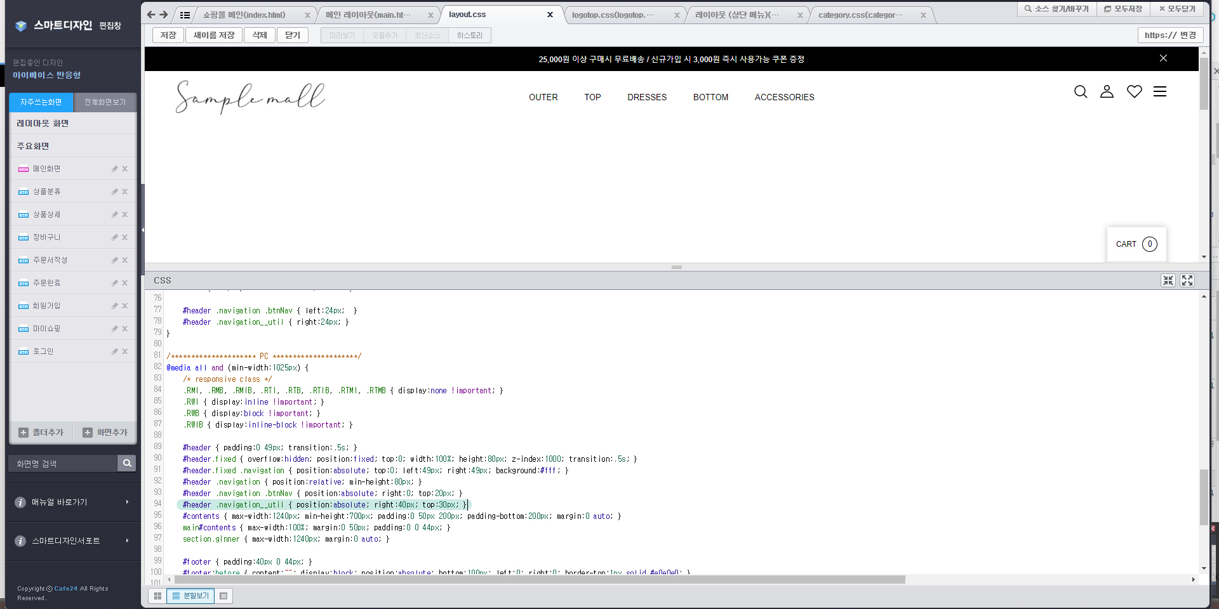
Task: Click the 폴더추가 add folder button
Action: [41, 433]
